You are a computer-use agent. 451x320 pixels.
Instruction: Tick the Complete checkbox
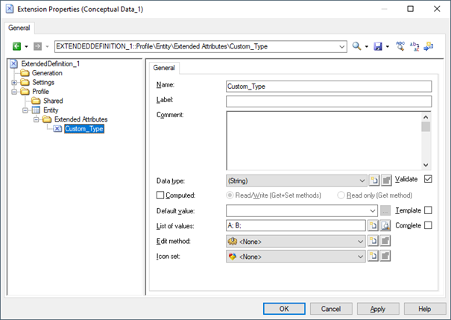[x=428, y=225]
